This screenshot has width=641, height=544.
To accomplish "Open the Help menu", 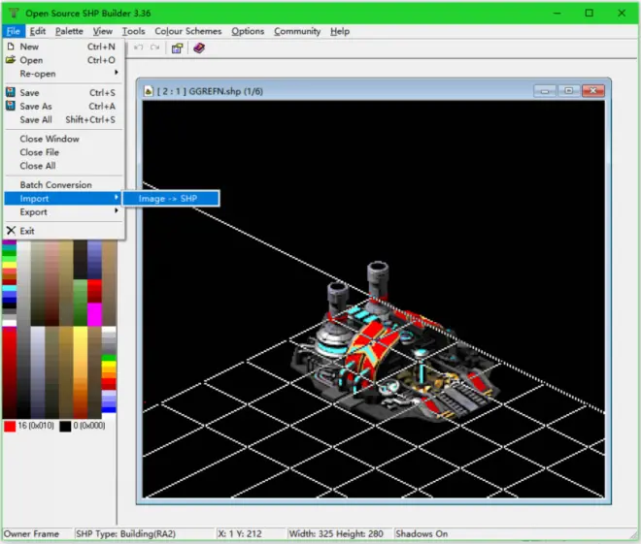I will click(x=340, y=31).
